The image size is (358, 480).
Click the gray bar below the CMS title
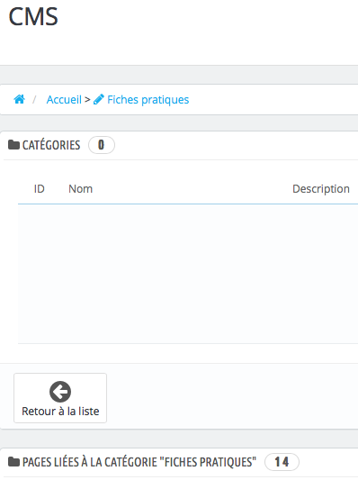(179, 75)
